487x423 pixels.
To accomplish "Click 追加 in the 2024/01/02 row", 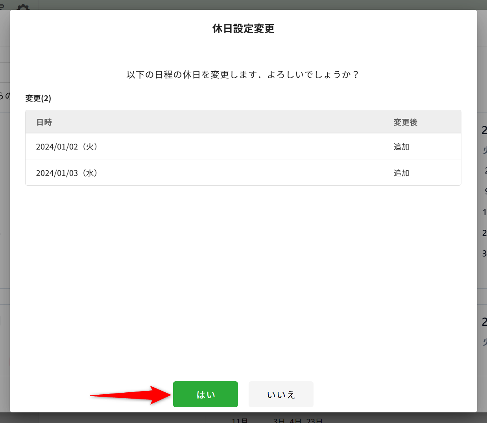I will coord(401,147).
